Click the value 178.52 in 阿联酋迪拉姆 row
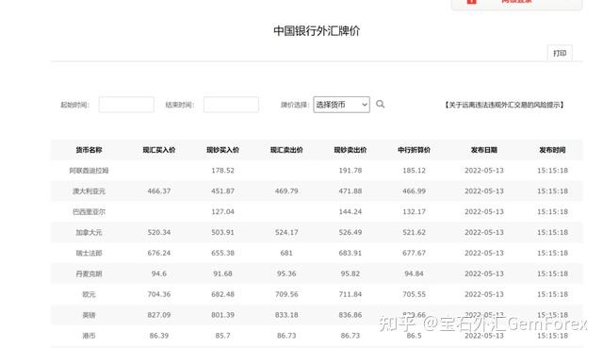This screenshot has height=348, width=603. (x=222, y=171)
